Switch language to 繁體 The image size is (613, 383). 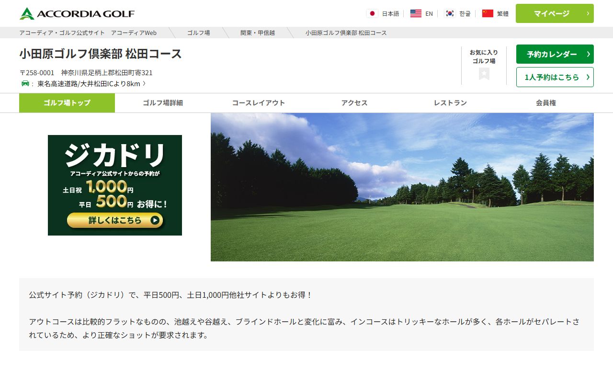(503, 13)
